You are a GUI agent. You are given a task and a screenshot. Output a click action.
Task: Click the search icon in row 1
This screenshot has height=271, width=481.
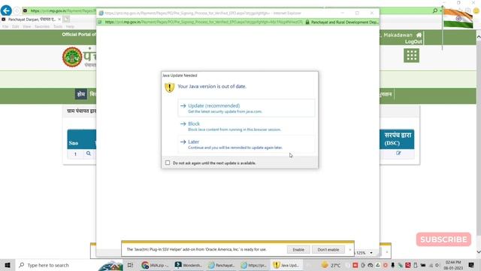[89, 154]
